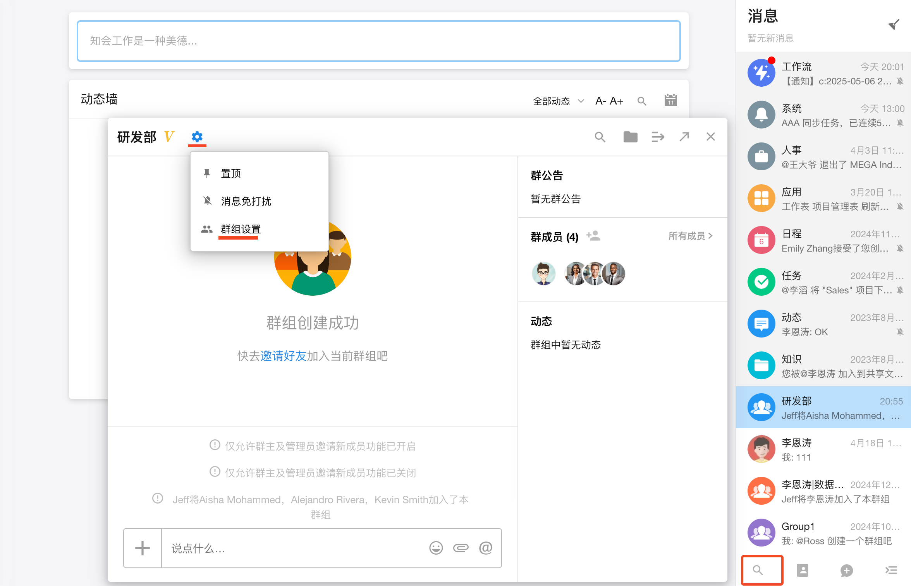Click the 邀请好友 link
911x586 pixels.
tap(283, 356)
